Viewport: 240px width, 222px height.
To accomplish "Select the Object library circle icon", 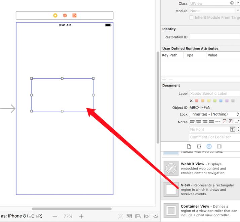I will coord(209,146).
